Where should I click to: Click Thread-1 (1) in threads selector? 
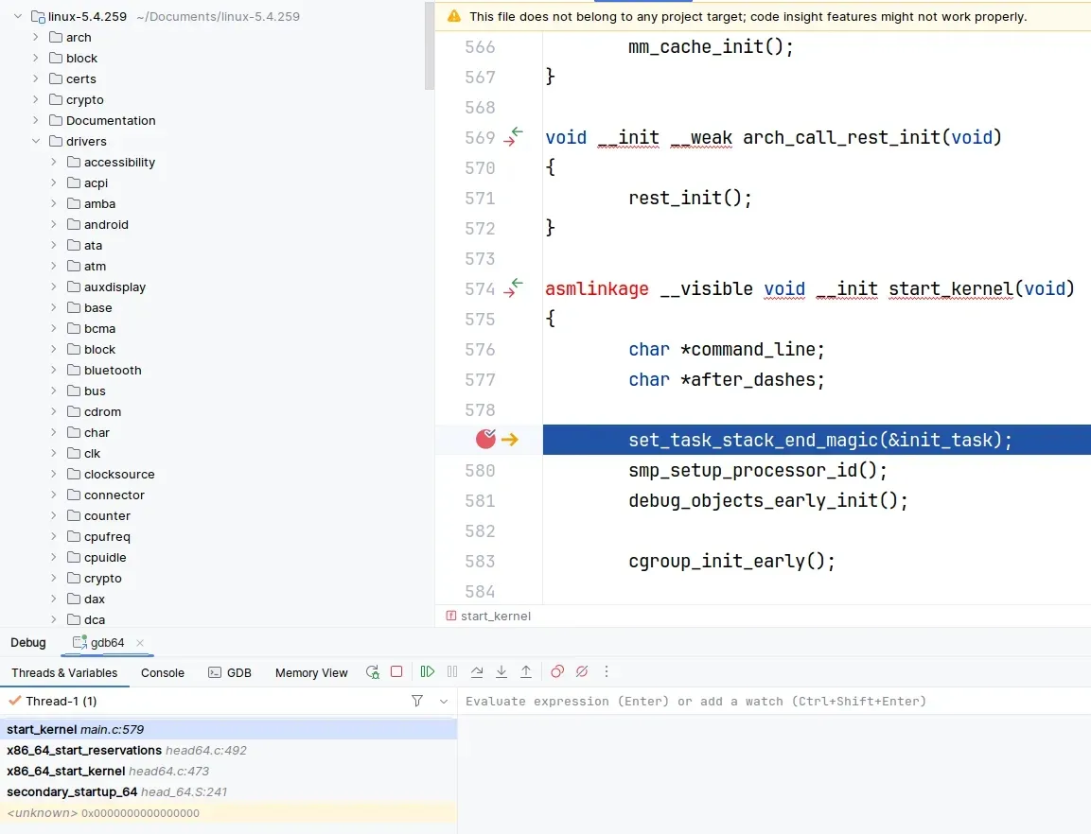[x=62, y=701]
